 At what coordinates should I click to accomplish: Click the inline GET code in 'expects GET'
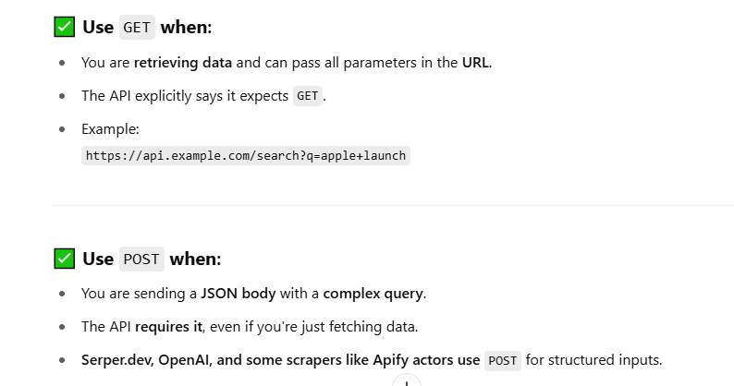point(308,96)
